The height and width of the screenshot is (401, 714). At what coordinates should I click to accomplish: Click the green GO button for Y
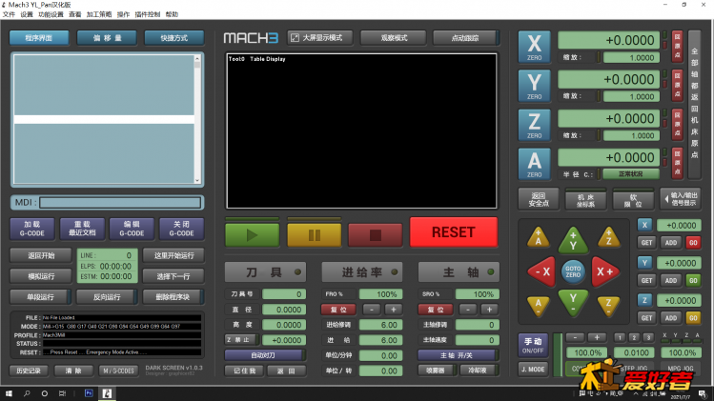693,280
